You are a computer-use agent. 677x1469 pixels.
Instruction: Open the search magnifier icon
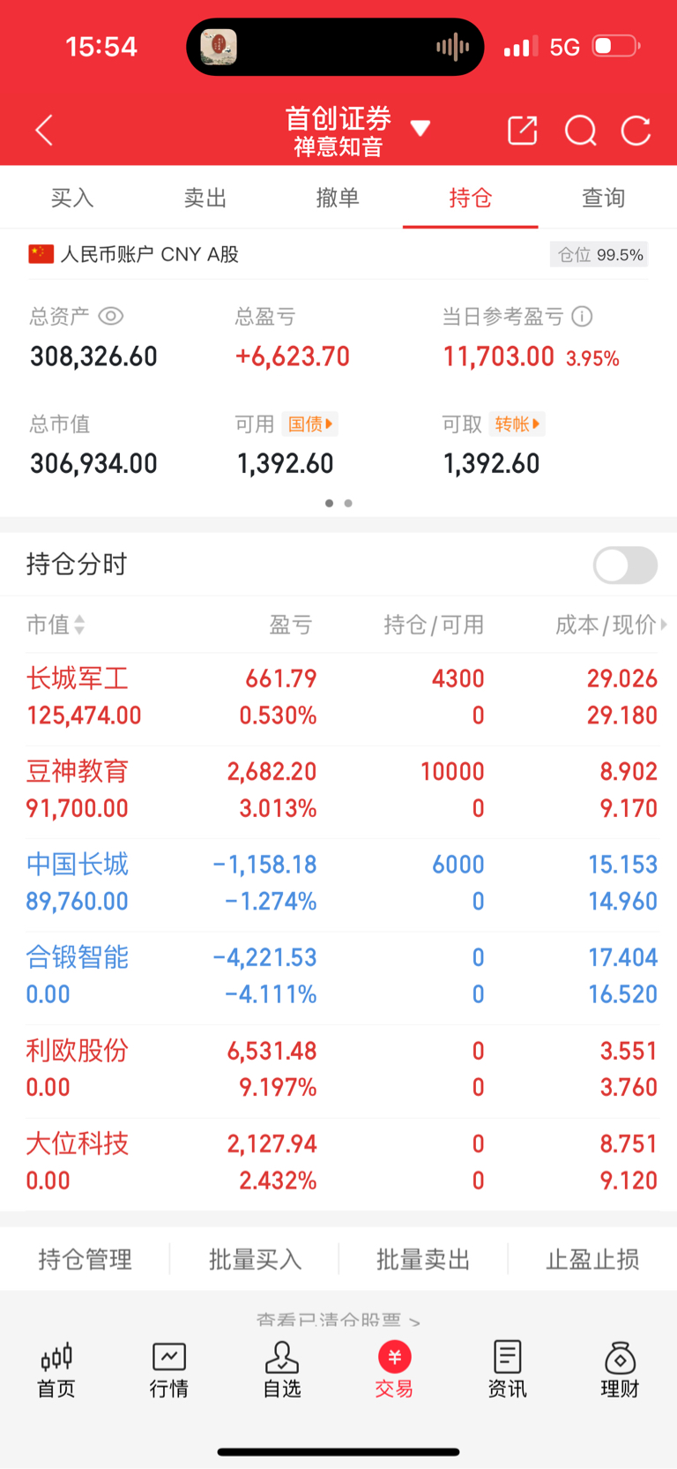pos(580,131)
